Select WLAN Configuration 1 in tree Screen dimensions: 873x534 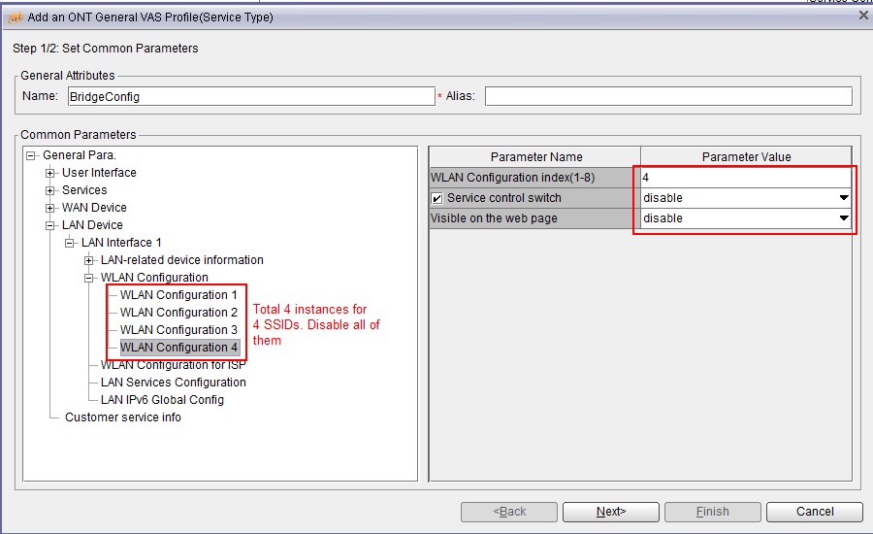pyautogui.click(x=178, y=295)
